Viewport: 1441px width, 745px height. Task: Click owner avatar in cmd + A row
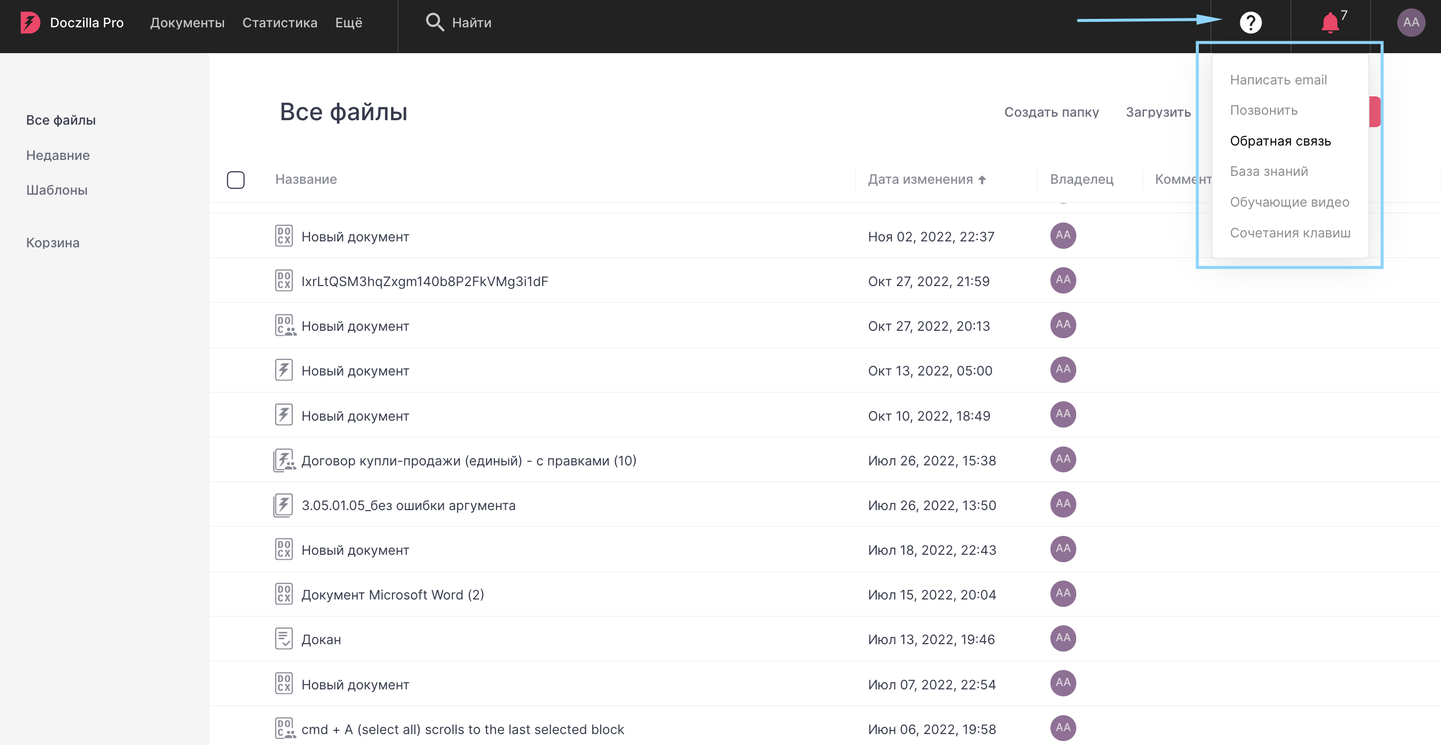(1063, 728)
